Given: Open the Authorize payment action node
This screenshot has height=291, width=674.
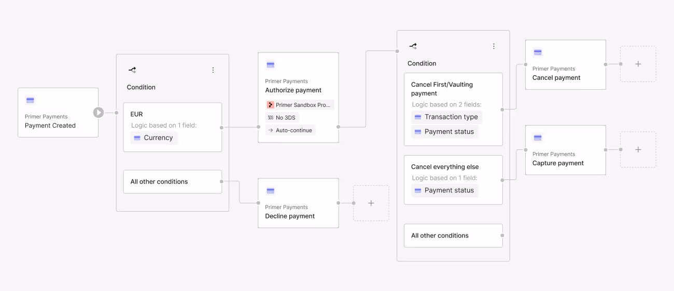Looking at the screenshot, I should 298,98.
